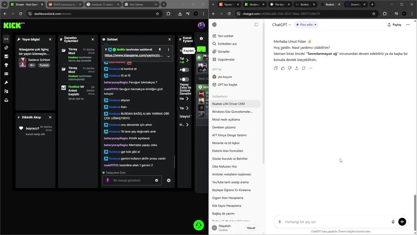Regenerate the ChatGPT response
The height and width of the screenshot is (235, 417).
pos(304,68)
